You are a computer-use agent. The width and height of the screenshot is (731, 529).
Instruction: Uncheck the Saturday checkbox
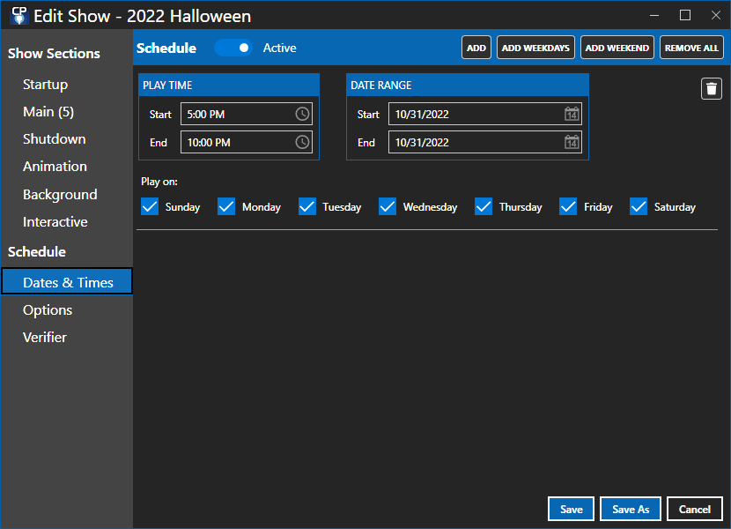tap(638, 206)
